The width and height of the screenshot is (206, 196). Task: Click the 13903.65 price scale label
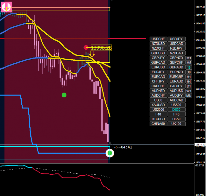coord(200,97)
